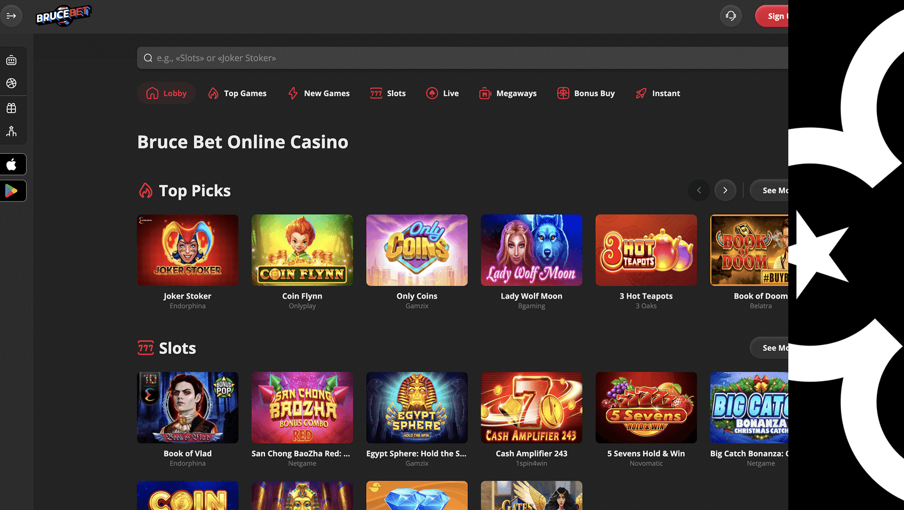
Task: Switch to the Top Games tab
Action: click(x=237, y=93)
